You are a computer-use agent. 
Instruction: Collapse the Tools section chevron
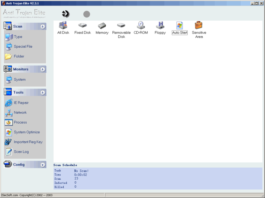click(43, 93)
